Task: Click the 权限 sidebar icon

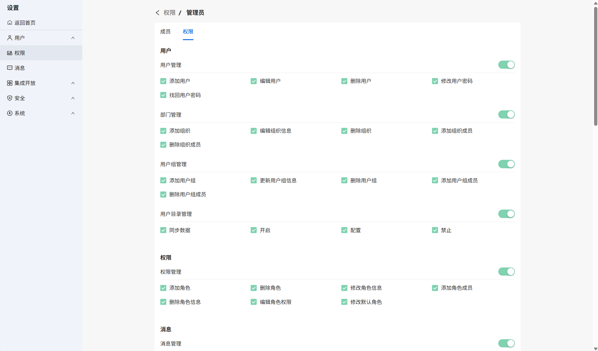Action: [x=10, y=53]
